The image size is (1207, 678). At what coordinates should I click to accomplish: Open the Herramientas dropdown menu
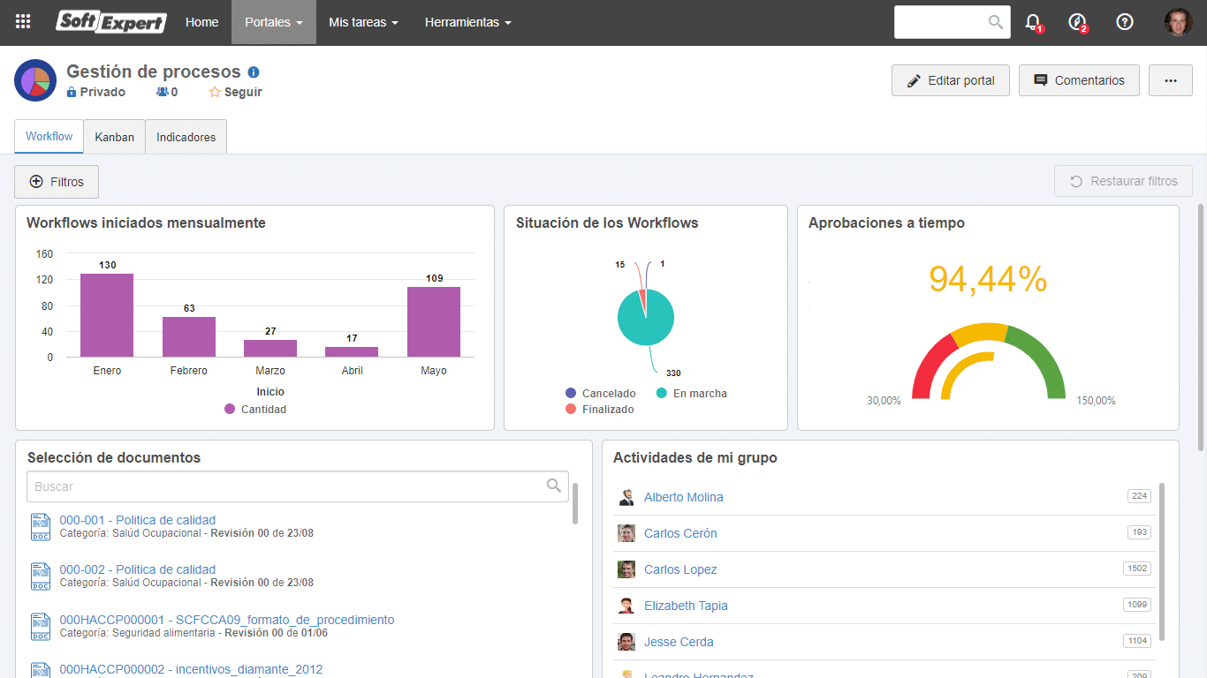[x=467, y=22]
